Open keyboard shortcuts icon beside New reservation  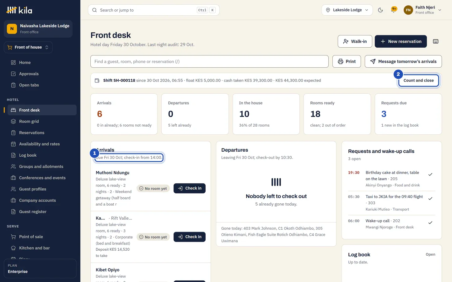(436, 41)
